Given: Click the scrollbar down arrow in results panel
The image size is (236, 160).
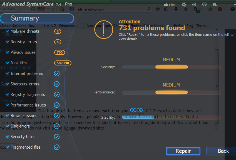Looking at the screenshot, I should click(x=217, y=128).
